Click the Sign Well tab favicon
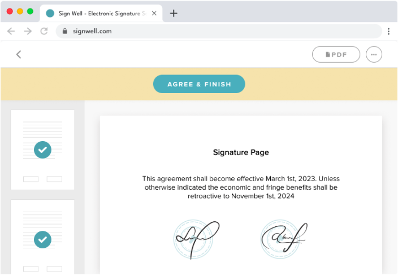Screen dimensions: 398x276 pos(50,14)
